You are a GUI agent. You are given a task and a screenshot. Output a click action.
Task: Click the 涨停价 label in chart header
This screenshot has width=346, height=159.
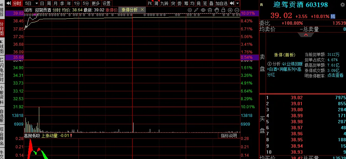point(112,10)
